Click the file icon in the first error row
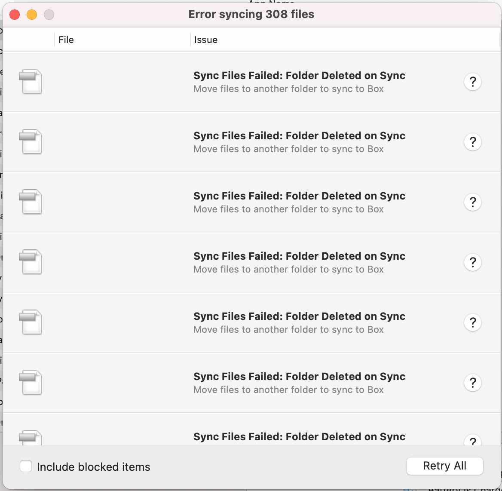502x491 pixels. tap(30, 82)
